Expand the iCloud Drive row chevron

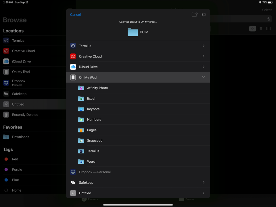(x=203, y=67)
